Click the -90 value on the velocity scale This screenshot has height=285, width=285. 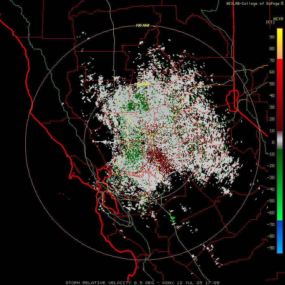(271, 248)
